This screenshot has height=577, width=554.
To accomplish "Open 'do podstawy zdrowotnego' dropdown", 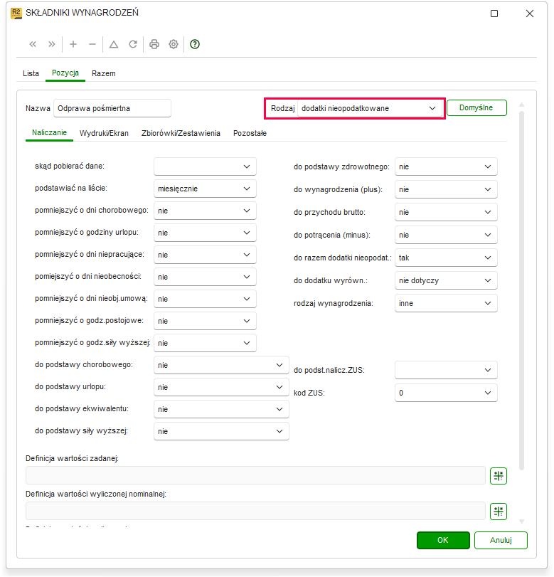I will [x=446, y=166].
